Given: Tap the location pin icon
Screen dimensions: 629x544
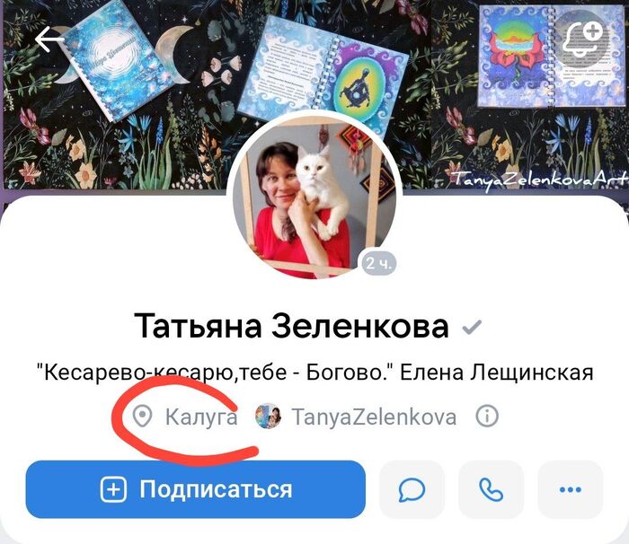Looking at the screenshot, I should [142, 417].
